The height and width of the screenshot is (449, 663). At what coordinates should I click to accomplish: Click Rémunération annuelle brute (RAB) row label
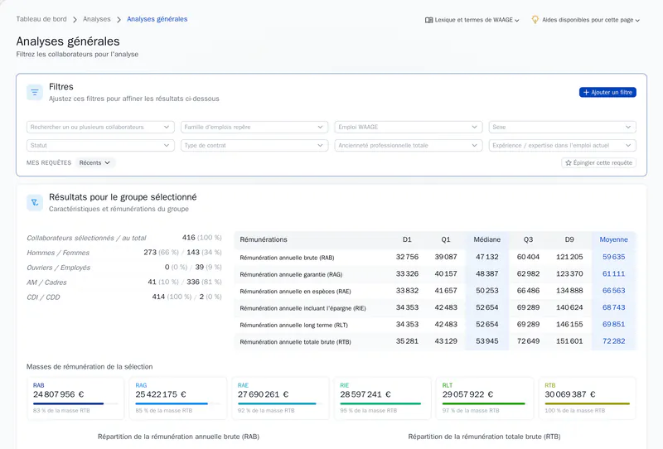pos(287,258)
